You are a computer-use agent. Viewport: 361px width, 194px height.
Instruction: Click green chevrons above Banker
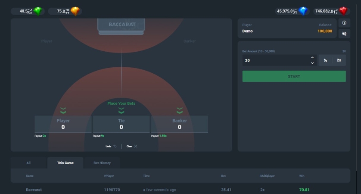180,111
